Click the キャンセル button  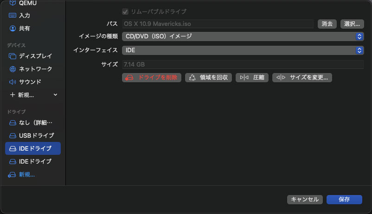pyautogui.click(x=305, y=200)
